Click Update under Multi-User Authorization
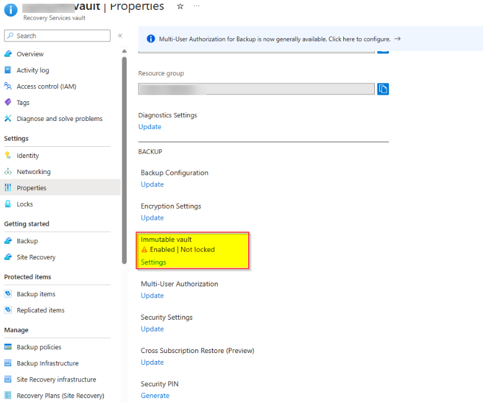Viewport: 488px width, 403px height. [x=152, y=296]
